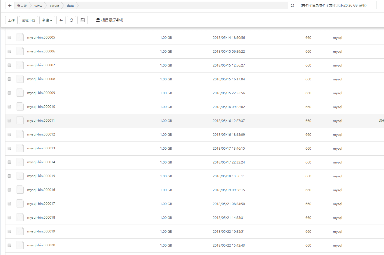This screenshot has width=384, height=255.
Task: Click the 上传 upload button
Action: (x=11, y=20)
